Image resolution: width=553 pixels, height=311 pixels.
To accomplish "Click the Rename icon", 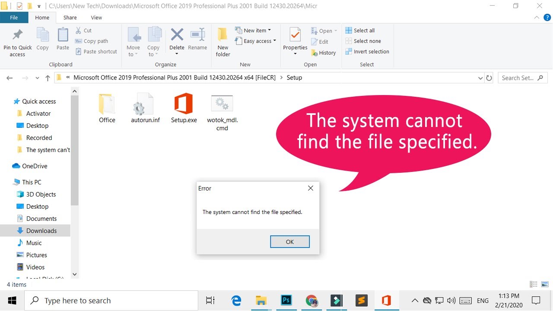I will (x=197, y=35).
